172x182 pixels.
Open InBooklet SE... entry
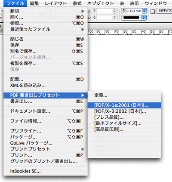coord(46,171)
